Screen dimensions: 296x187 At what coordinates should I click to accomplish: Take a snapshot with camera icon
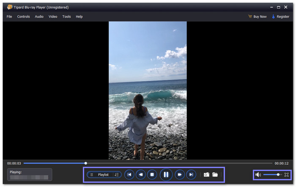[206, 175]
